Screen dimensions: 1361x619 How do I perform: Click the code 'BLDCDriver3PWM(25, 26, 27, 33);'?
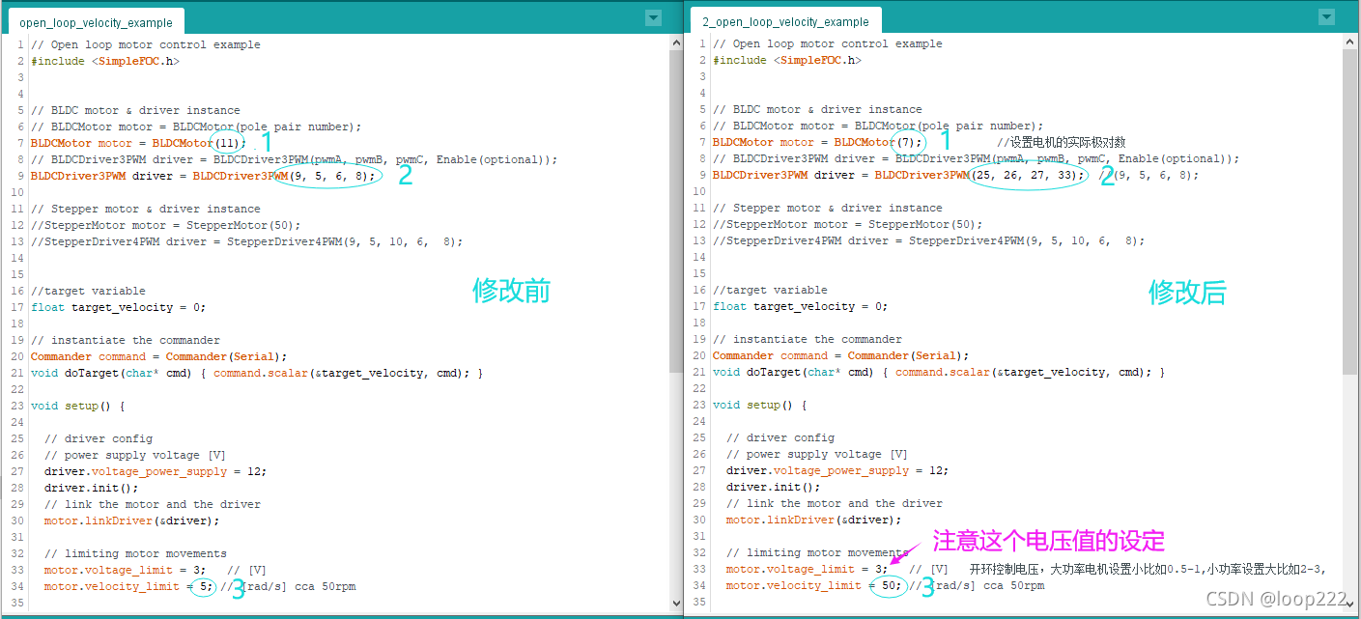click(980, 175)
